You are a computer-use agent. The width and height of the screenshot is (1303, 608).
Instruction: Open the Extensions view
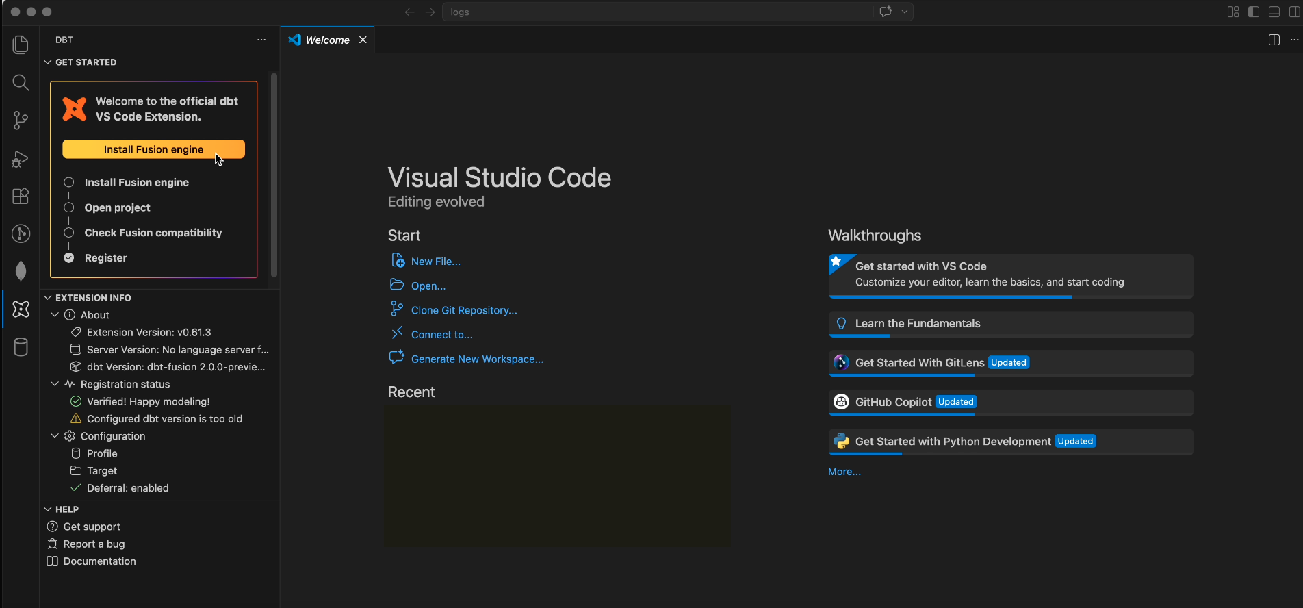[21, 197]
